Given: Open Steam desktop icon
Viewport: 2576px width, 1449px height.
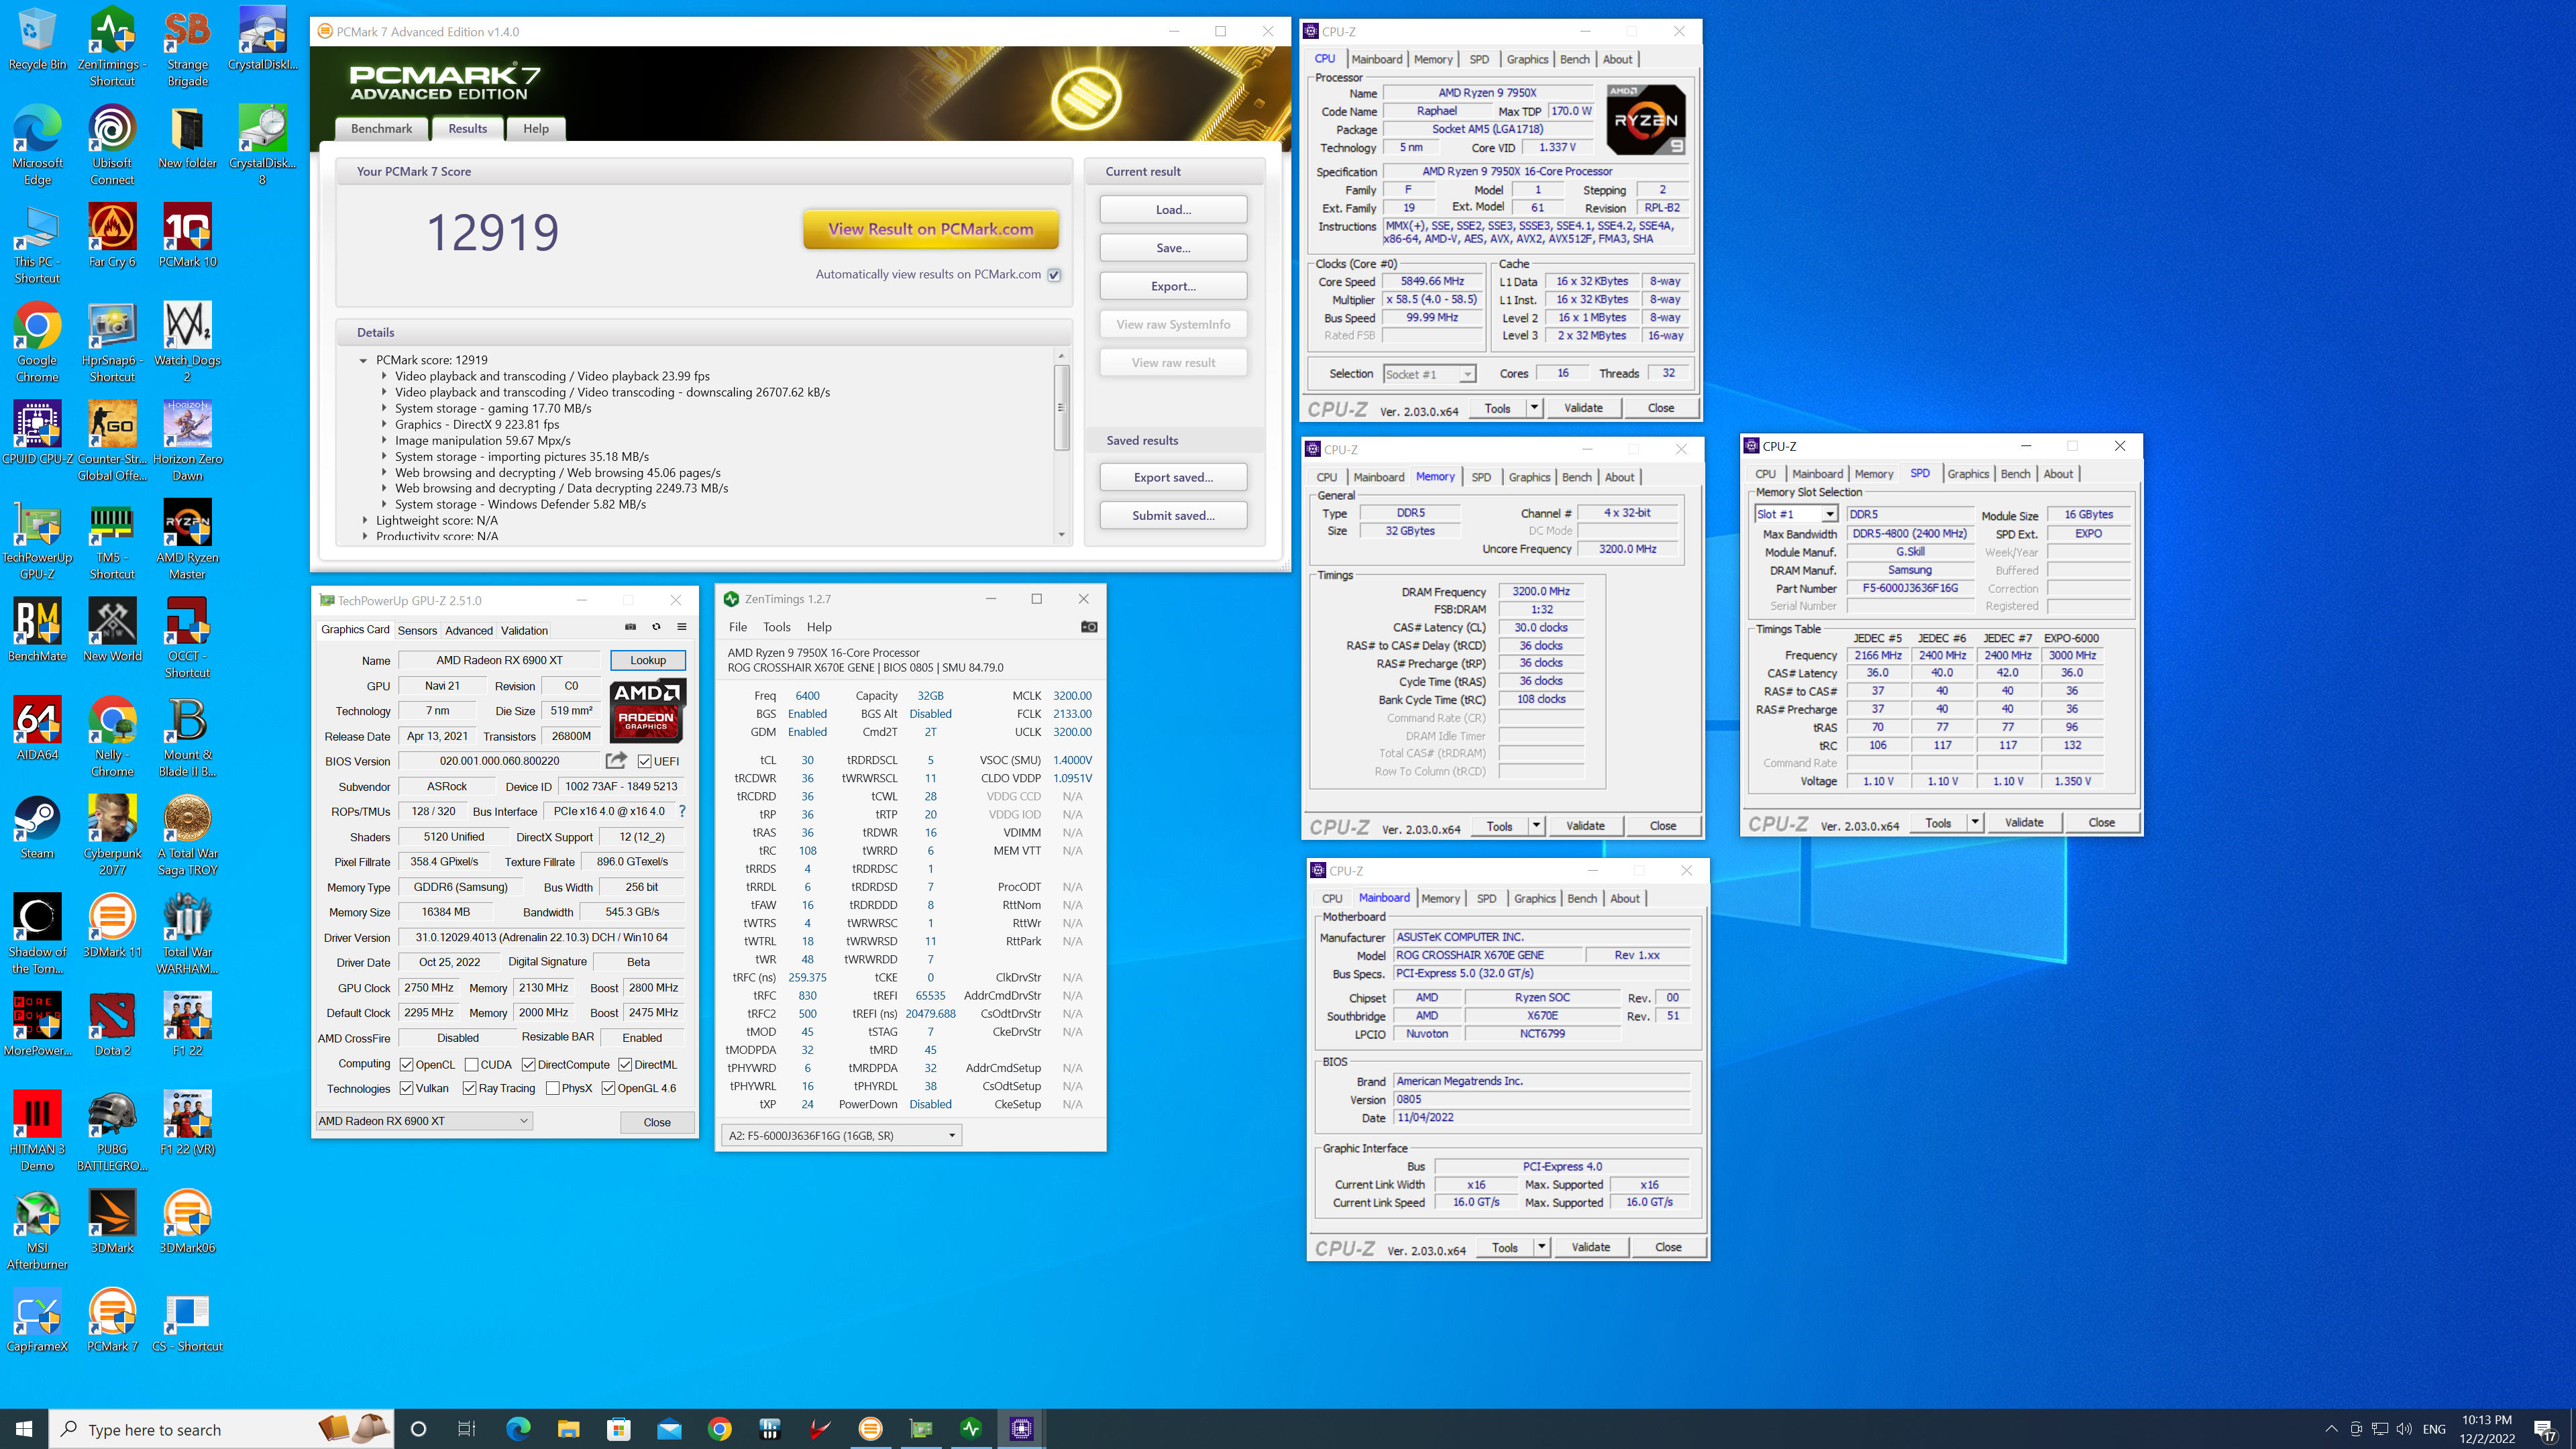Looking at the screenshot, I should tap(37, 828).
